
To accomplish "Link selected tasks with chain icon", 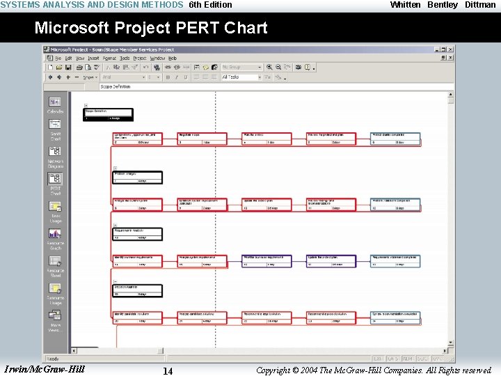I will pos(168,67).
